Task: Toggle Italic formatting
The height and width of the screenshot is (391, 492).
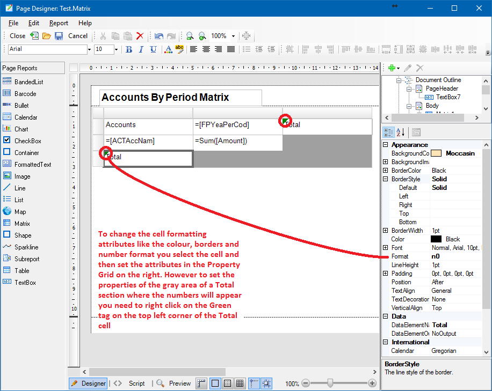Action: [x=141, y=49]
